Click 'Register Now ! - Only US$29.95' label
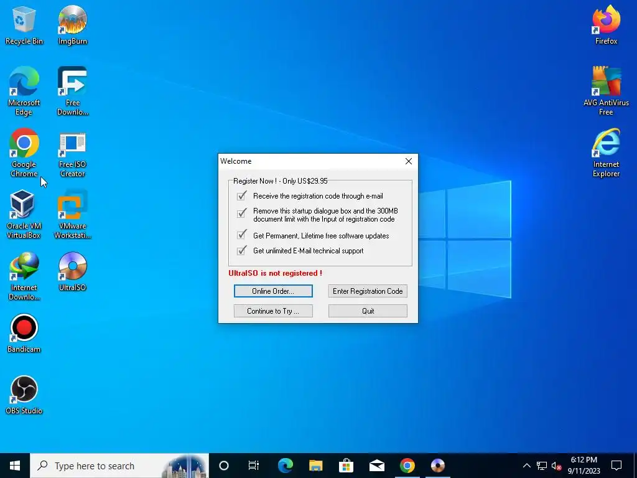 tap(281, 181)
